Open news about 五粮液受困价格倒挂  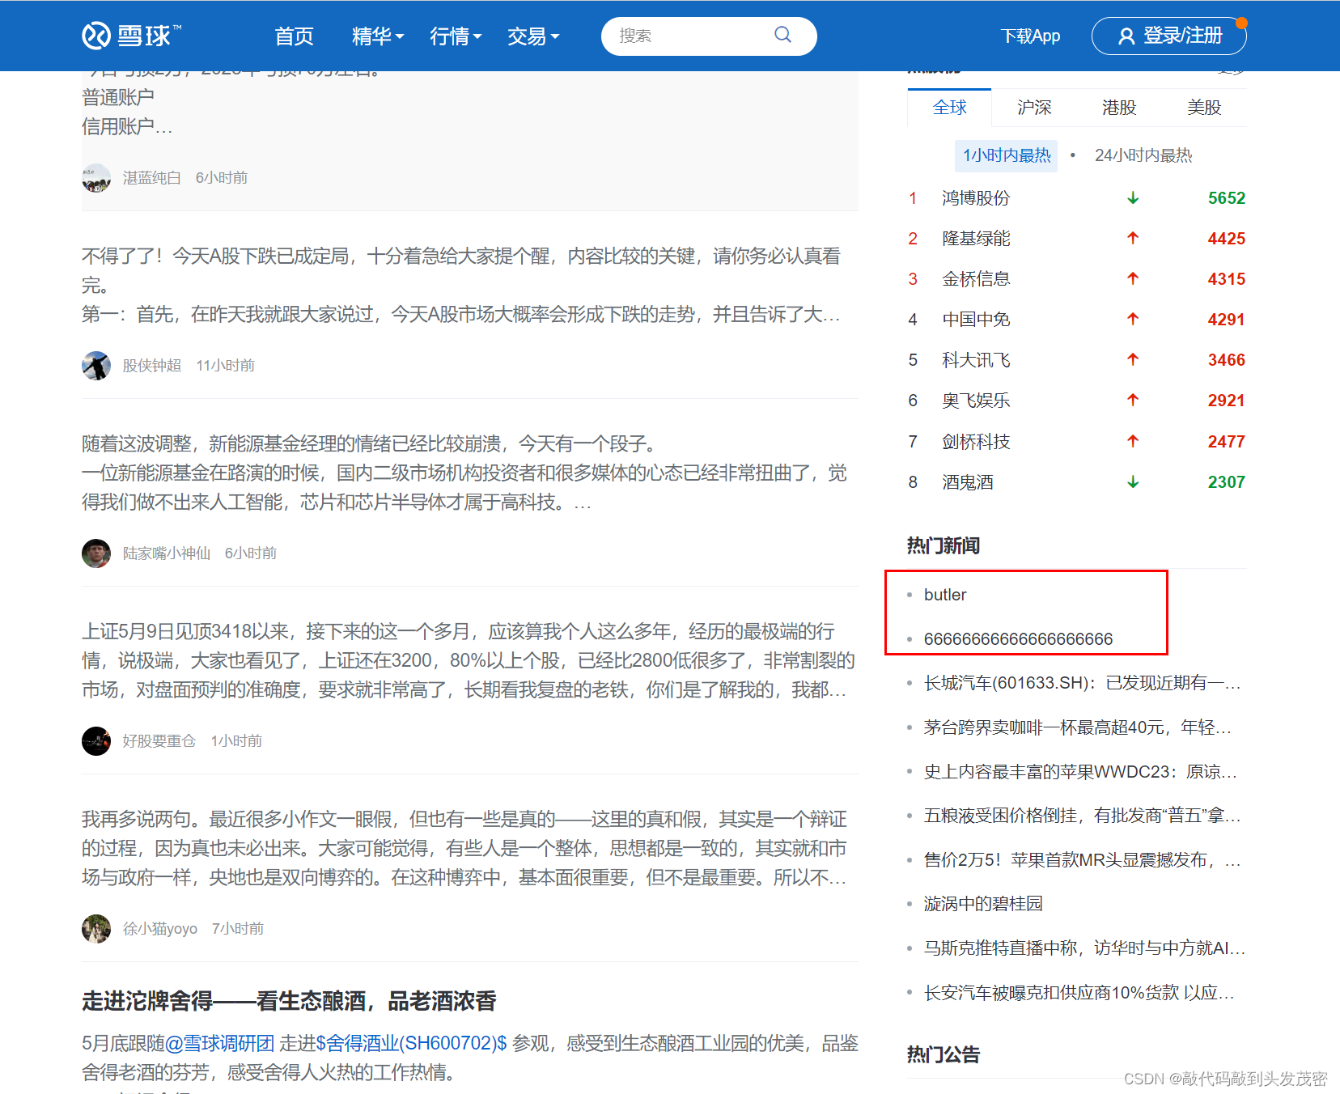pos(1082,816)
